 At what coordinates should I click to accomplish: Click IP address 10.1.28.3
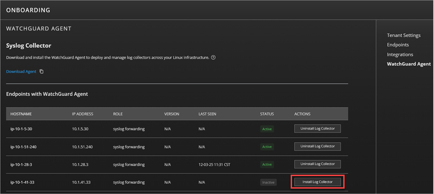(80, 165)
